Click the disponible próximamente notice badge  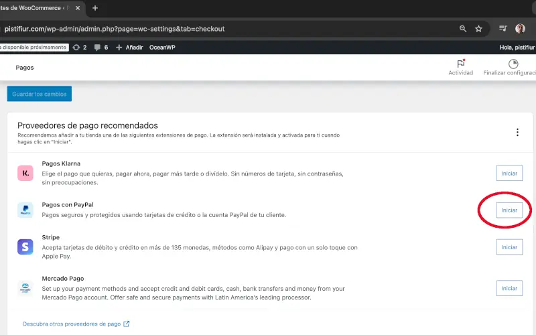[34, 47]
